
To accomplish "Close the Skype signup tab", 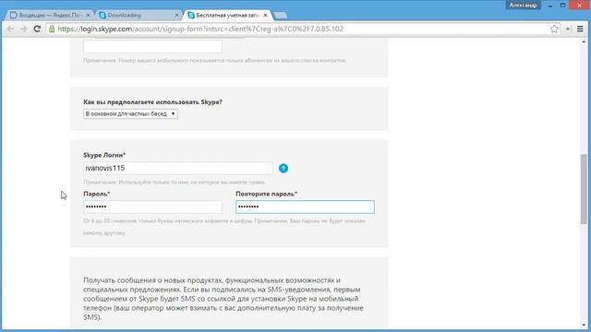I will [x=265, y=15].
